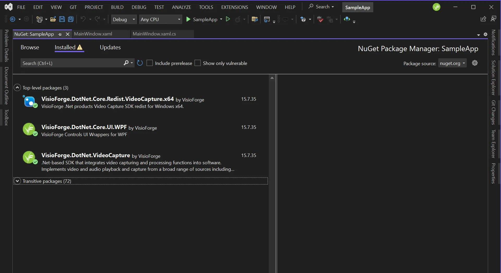This screenshot has height=273, width=501.
Task: Switch to the Updates tab
Action: (x=110, y=47)
